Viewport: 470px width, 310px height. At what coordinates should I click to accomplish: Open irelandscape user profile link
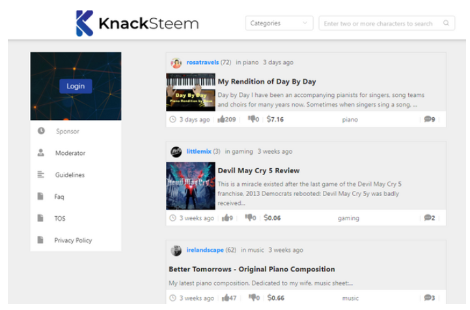pyautogui.click(x=204, y=250)
